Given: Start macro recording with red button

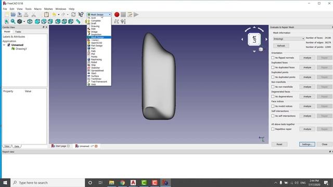Looking at the screenshot, I should tap(117, 15).
